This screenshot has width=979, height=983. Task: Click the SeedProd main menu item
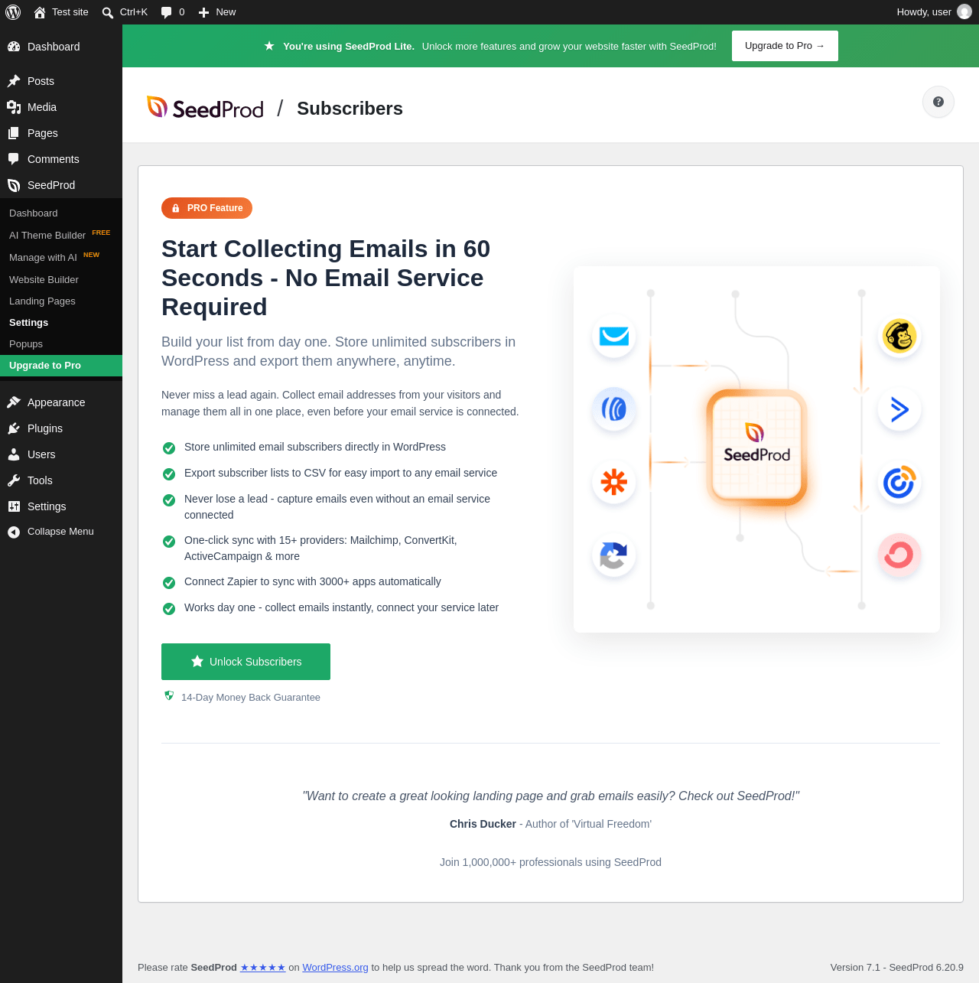click(x=61, y=185)
